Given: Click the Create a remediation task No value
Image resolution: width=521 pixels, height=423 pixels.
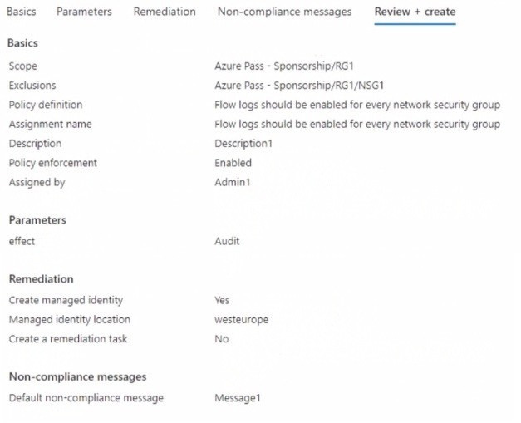Looking at the screenshot, I should (221, 339).
